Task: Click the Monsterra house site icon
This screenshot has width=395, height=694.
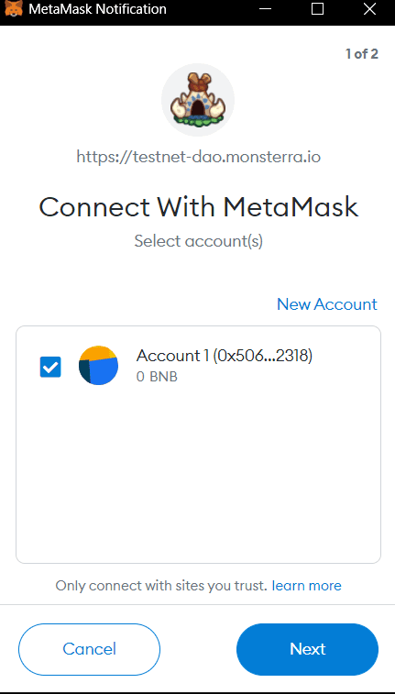Action: click(x=198, y=100)
